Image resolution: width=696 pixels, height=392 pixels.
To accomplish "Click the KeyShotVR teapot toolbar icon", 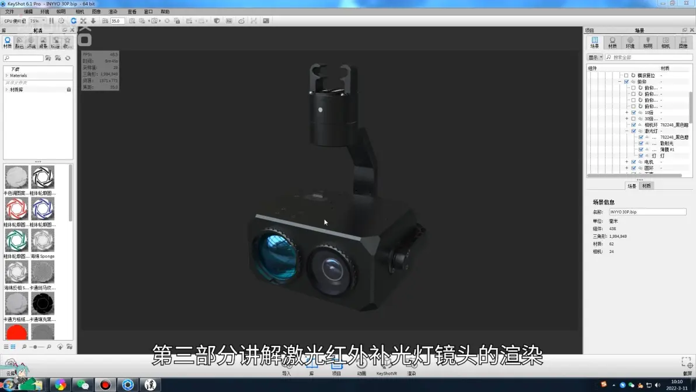I will pyautogui.click(x=242, y=21).
